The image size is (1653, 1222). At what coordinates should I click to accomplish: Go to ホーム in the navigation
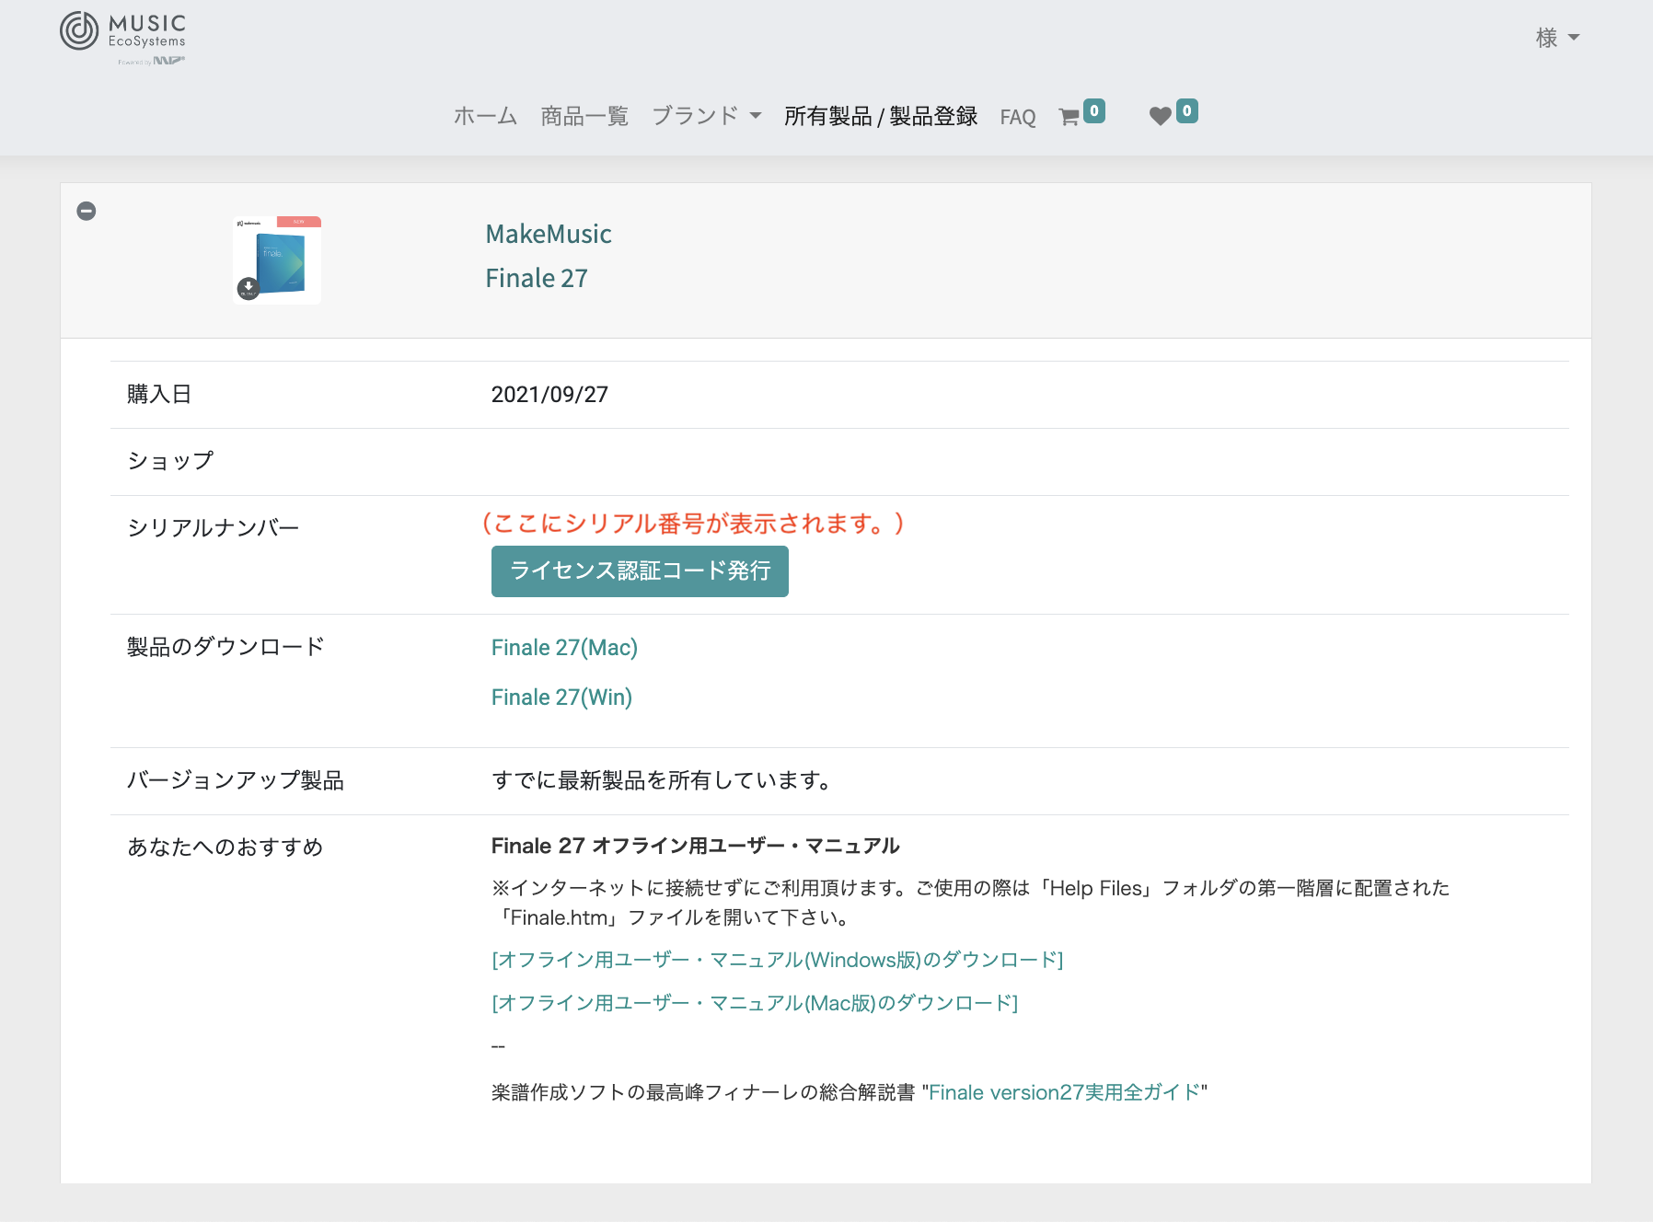tap(485, 116)
